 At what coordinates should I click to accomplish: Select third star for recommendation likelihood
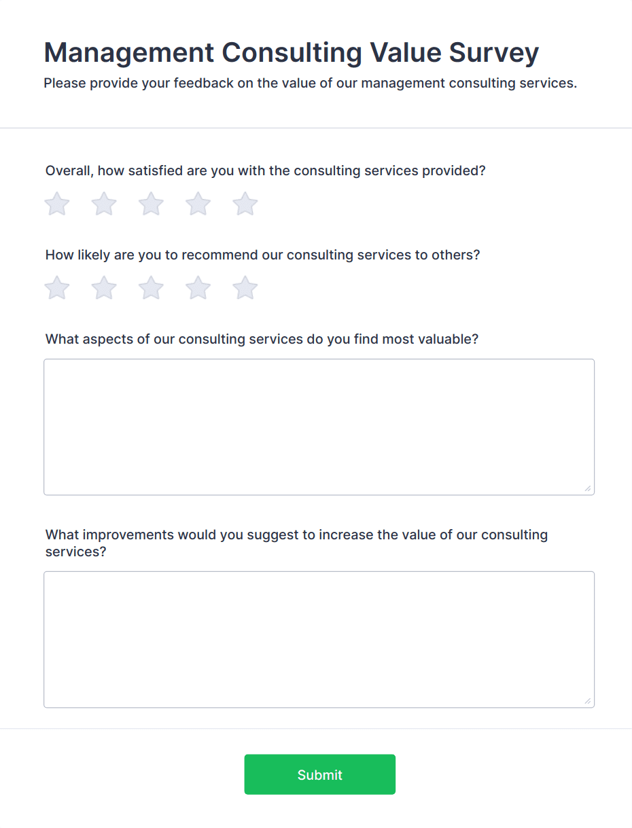(x=151, y=288)
